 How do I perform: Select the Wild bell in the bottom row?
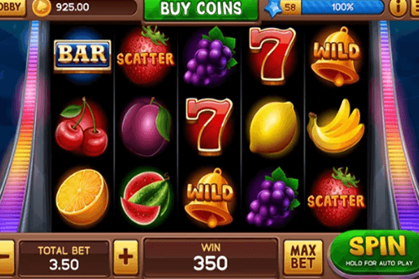[209, 197]
